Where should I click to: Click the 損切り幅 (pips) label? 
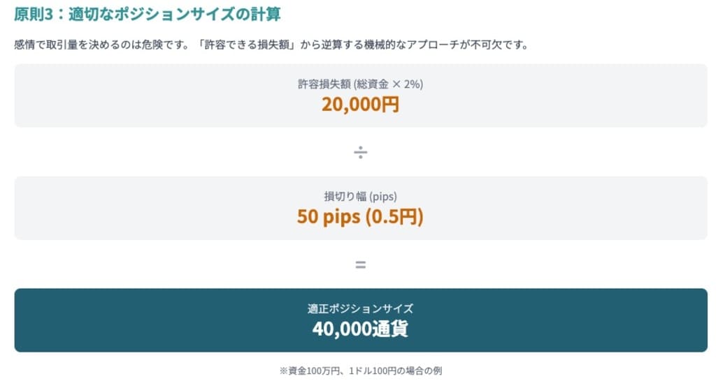(x=361, y=196)
